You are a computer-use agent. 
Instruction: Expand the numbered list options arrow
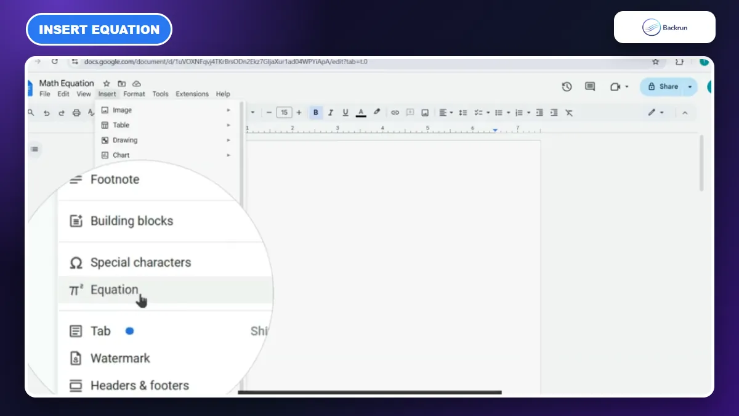click(528, 113)
